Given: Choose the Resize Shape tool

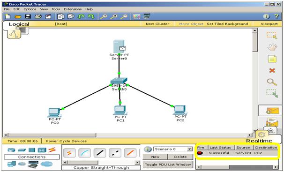Looking at the screenshot, I should click(272, 93).
